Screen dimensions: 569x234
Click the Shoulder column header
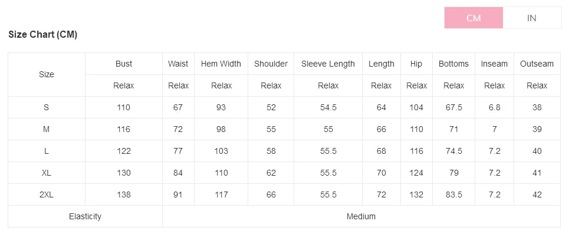pyautogui.click(x=271, y=64)
